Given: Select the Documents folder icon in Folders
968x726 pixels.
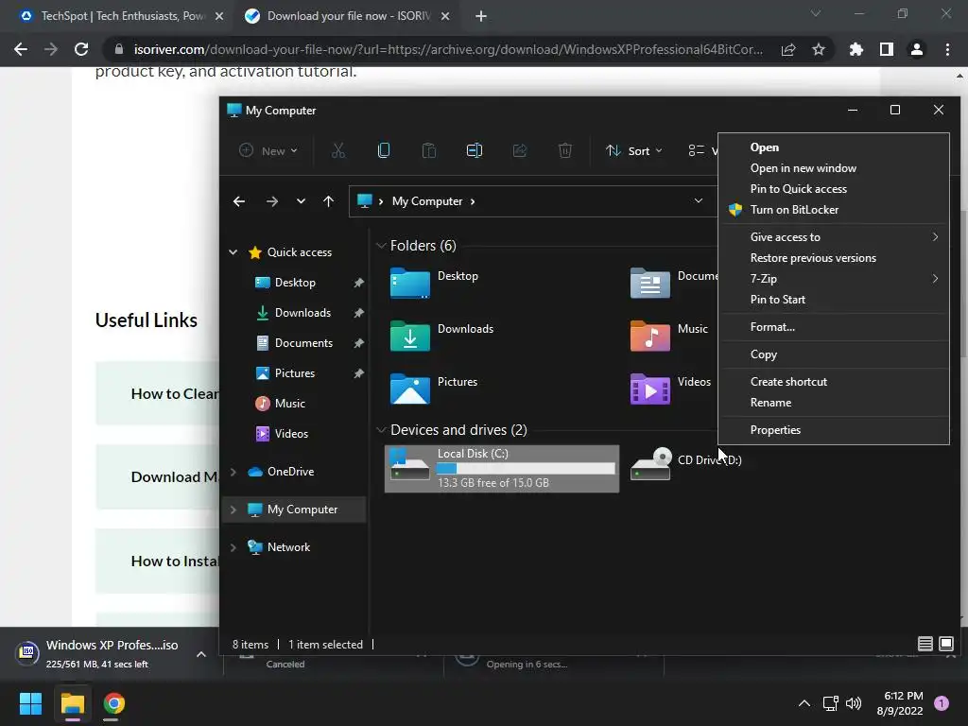Looking at the screenshot, I should (x=650, y=284).
